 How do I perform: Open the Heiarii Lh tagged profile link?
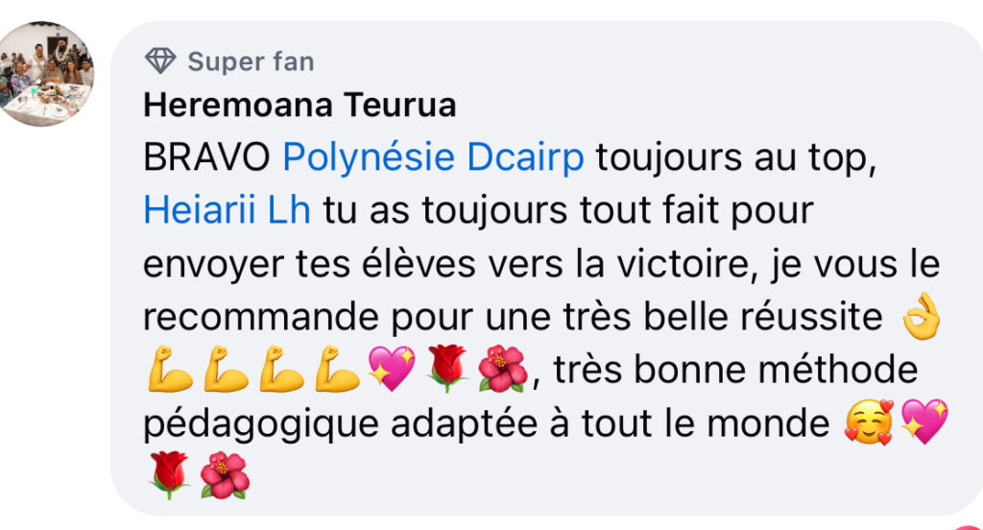tap(227, 209)
